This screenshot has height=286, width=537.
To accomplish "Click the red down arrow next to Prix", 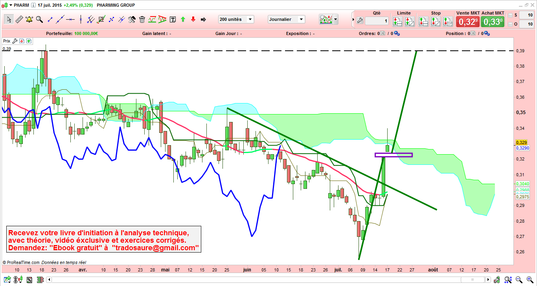I will [x=22, y=41].
